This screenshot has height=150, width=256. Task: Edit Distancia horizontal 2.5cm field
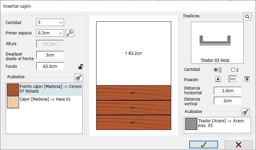tap(227, 91)
